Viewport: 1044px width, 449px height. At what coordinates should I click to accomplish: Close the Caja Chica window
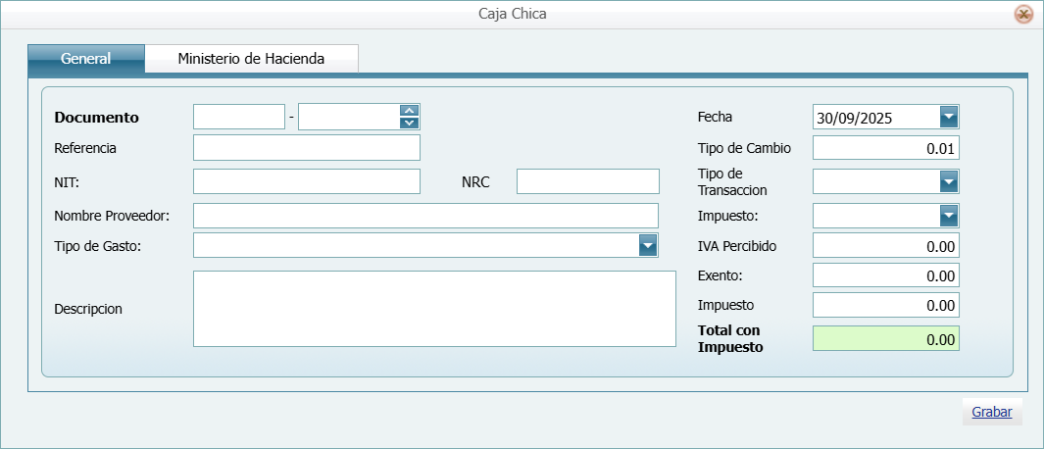point(1023,15)
